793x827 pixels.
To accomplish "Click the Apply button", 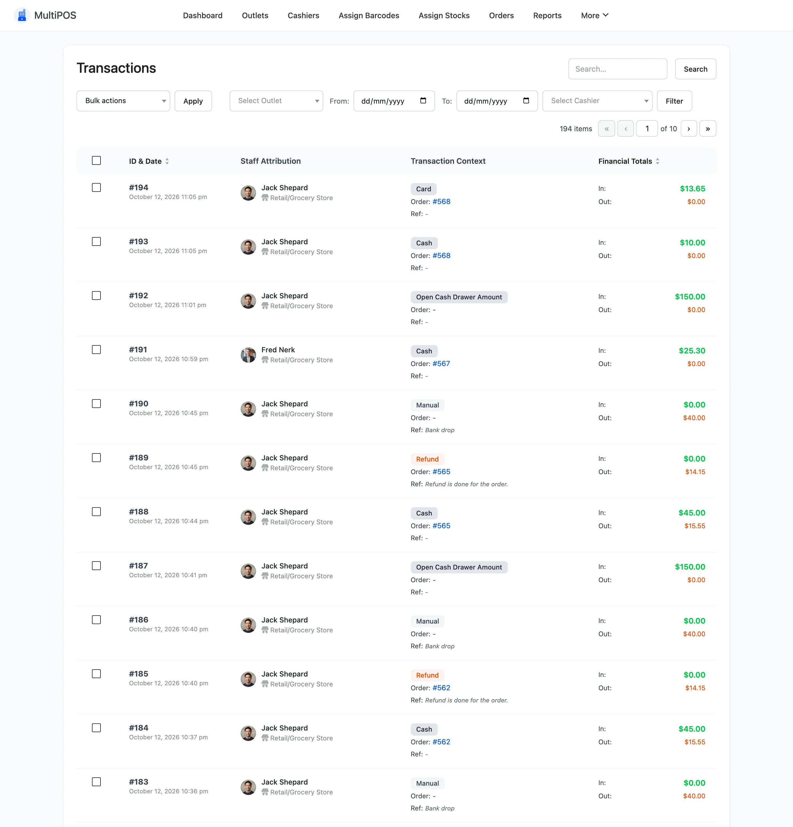I will pyautogui.click(x=193, y=101).
